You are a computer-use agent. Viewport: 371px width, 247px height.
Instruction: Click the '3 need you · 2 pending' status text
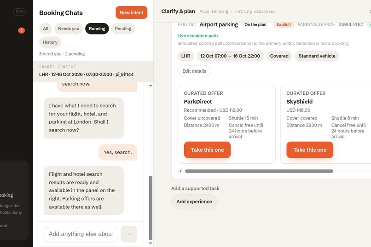pos(62,54)
